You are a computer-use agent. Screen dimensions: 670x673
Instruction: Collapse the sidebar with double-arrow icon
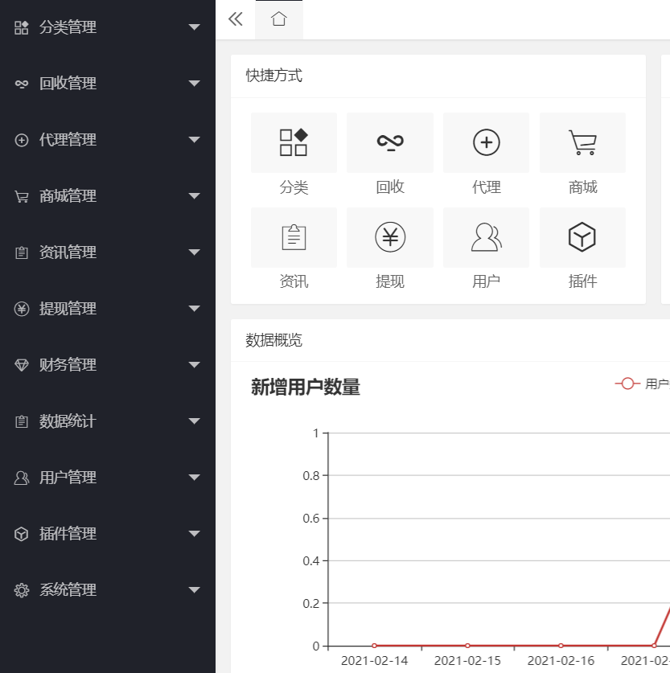(234, 19)
